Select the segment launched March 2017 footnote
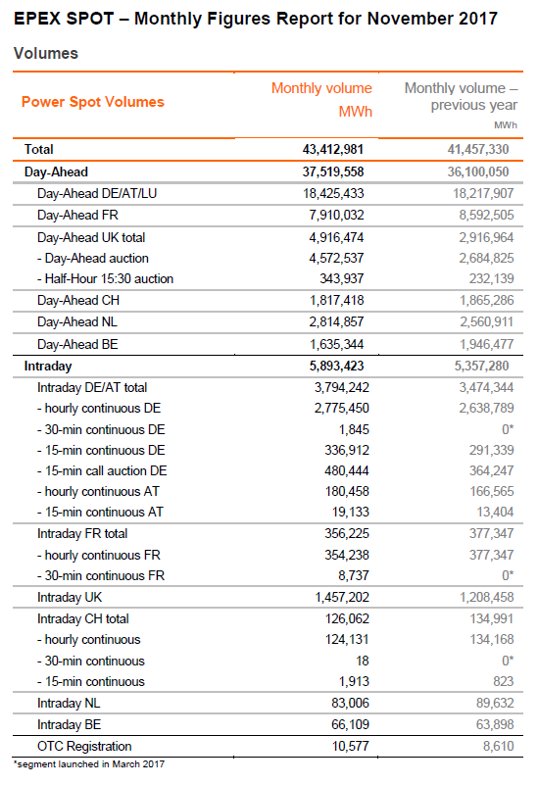539x785 pixels. (89, 764)
